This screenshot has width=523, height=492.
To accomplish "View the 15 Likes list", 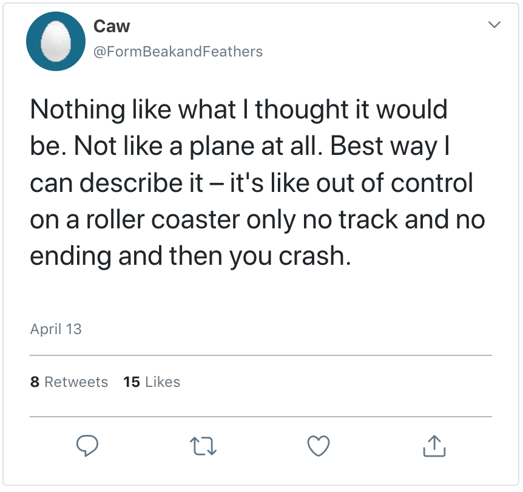I will pyautogui.click(x=152, y=382).
